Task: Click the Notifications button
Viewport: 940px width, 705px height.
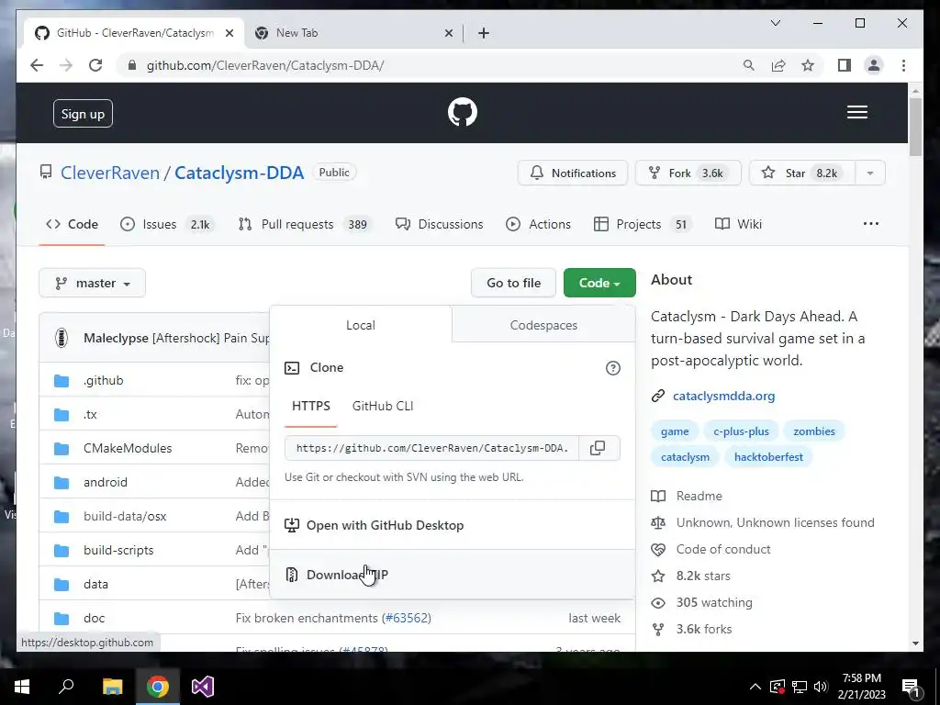Action: coord(573,173)
